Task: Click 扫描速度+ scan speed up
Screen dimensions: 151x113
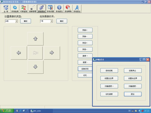Action: tap(109, 86)
